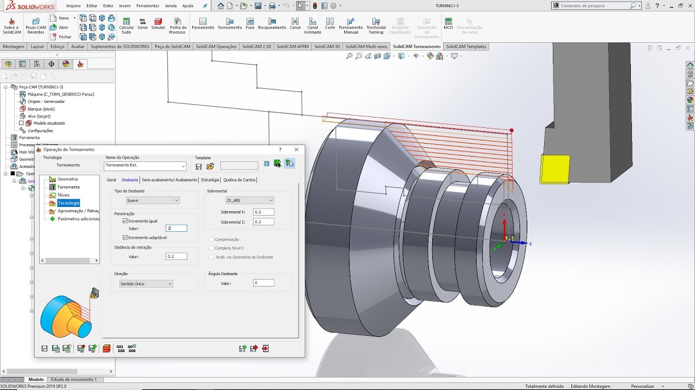Open the Sobremetal ZX_ABS dropdown
Image resolution: width=695 pixels, height=390 pixels.
coord(249,200)
